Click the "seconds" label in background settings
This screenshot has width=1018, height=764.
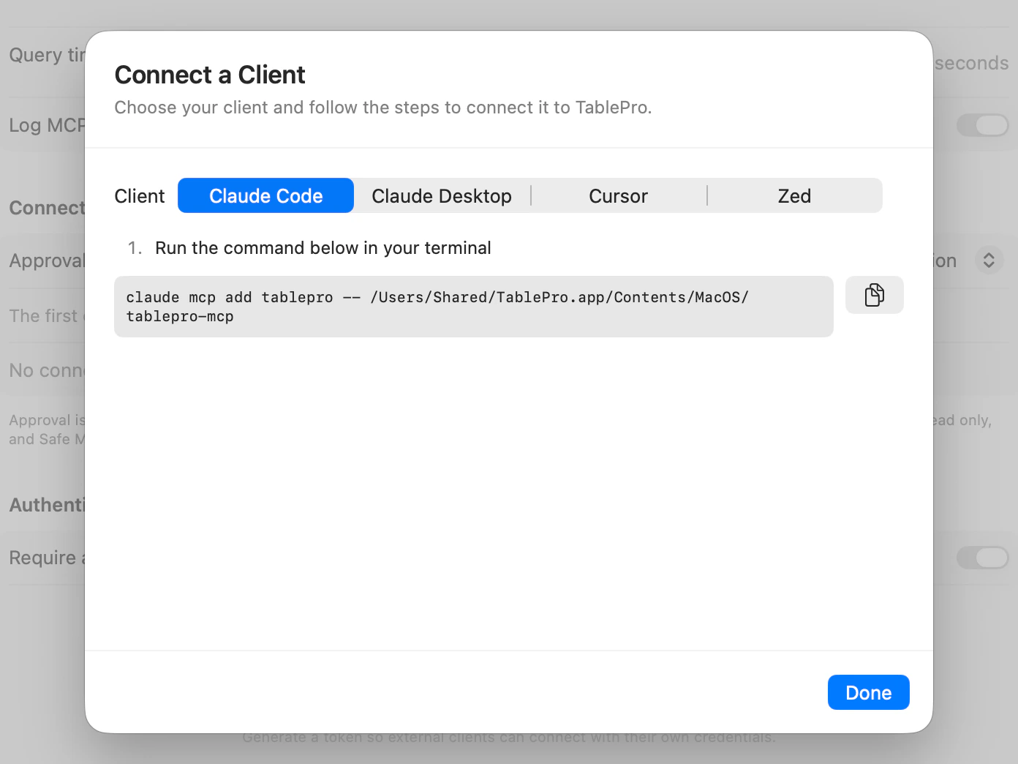pos(972,63)
